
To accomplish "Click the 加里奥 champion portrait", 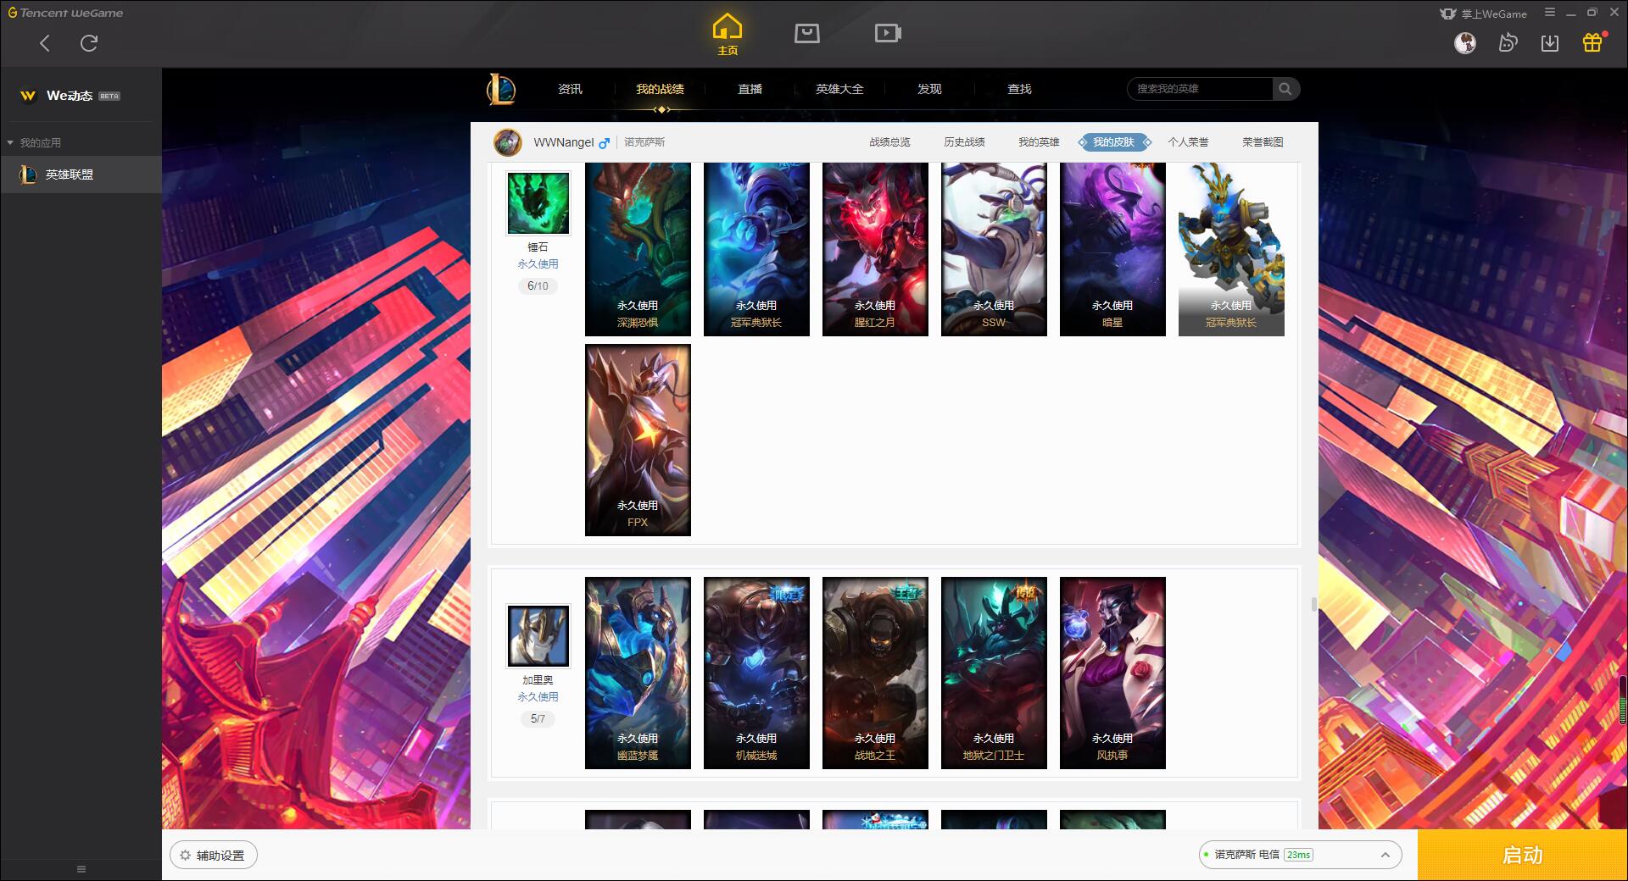I will 538,636.
